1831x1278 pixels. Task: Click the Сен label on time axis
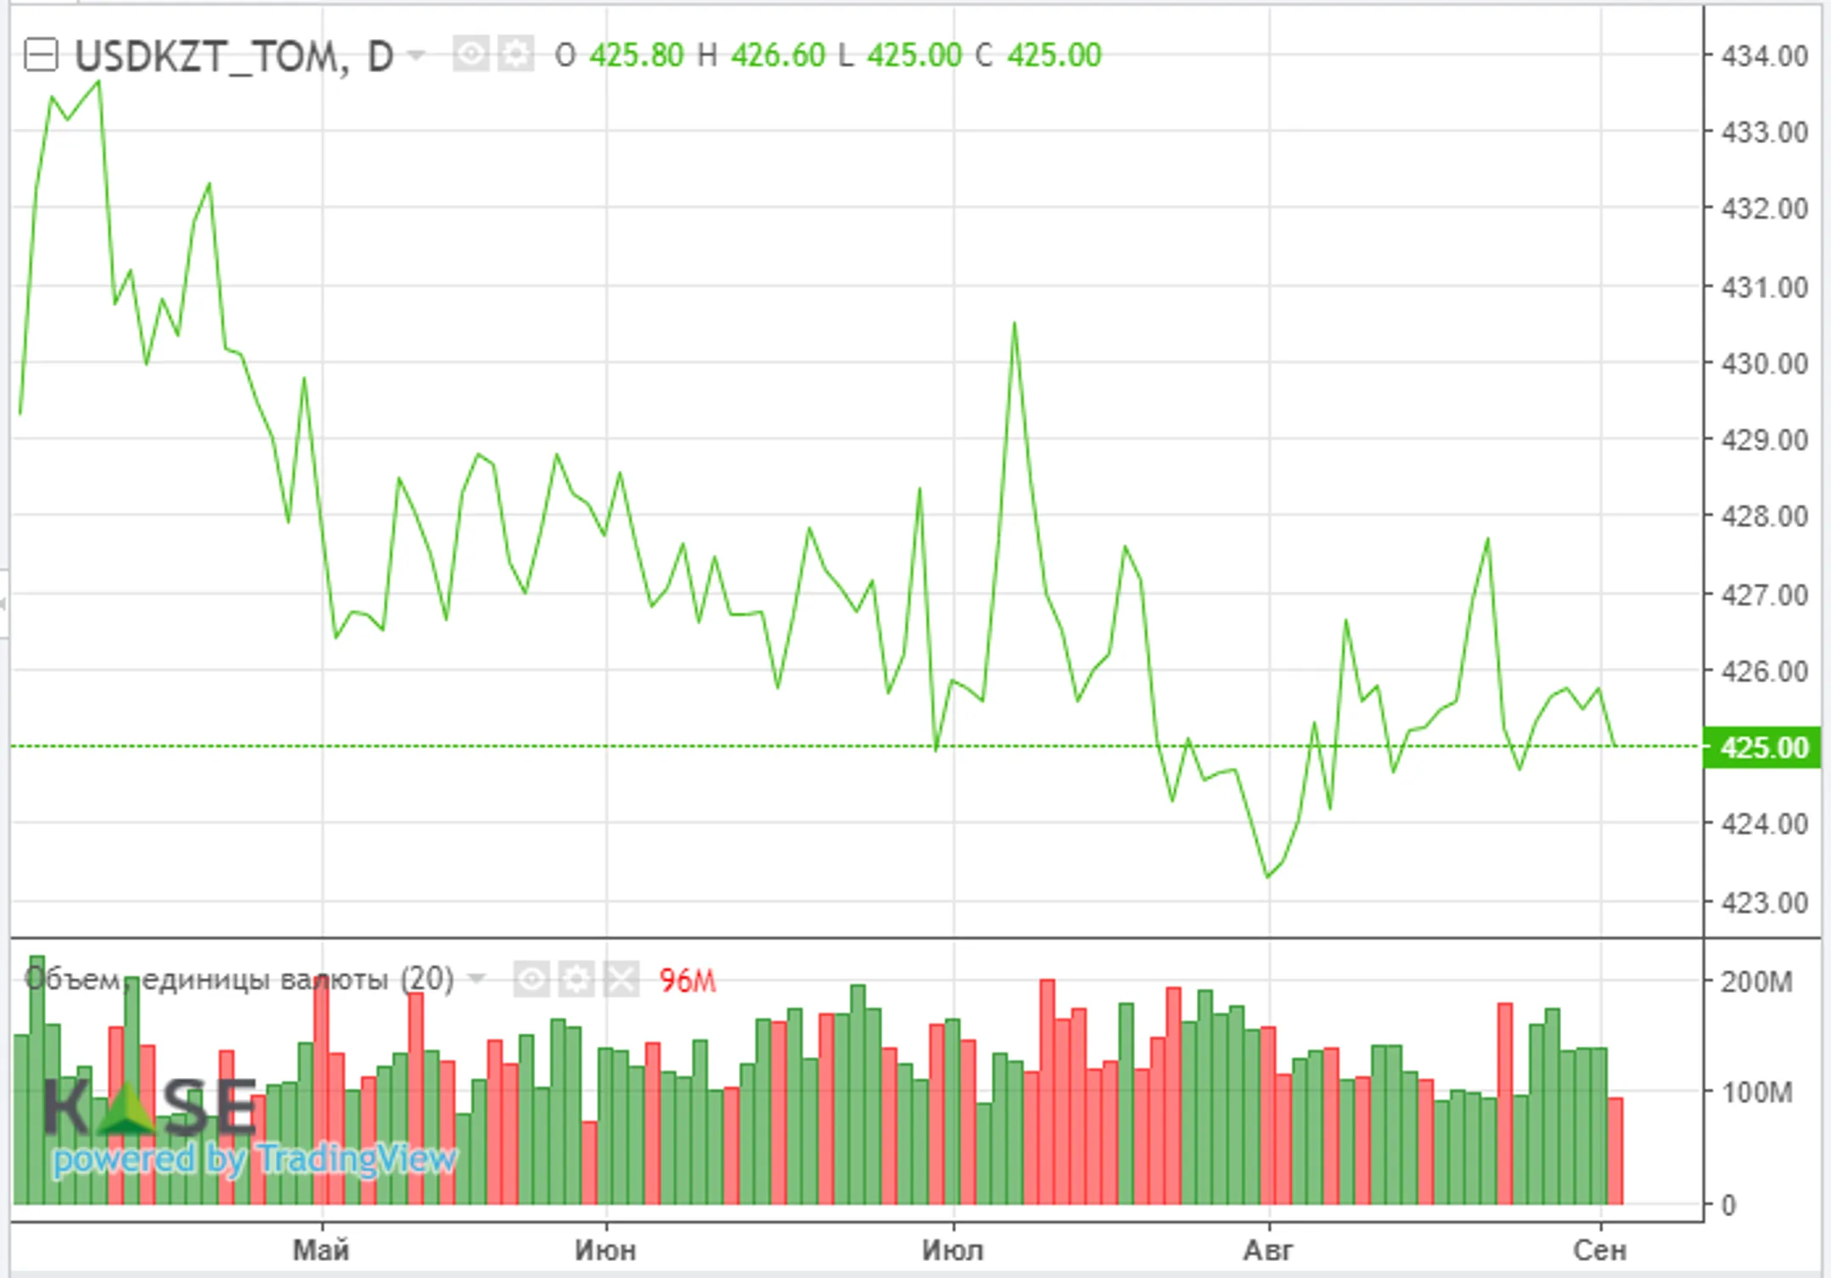[1600, 1250]
